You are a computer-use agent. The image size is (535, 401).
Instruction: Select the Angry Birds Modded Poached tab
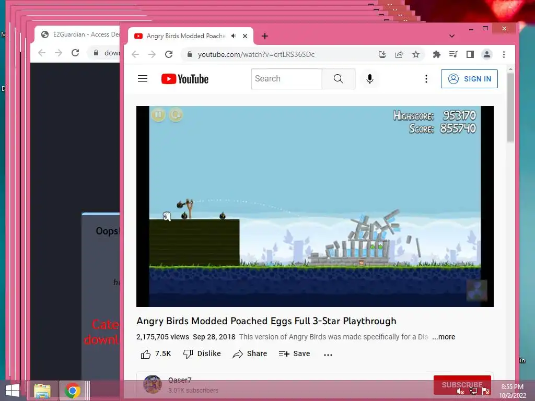[x=186, y=36]
